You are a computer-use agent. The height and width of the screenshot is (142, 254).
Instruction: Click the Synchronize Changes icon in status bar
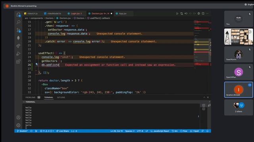[31, 131]
